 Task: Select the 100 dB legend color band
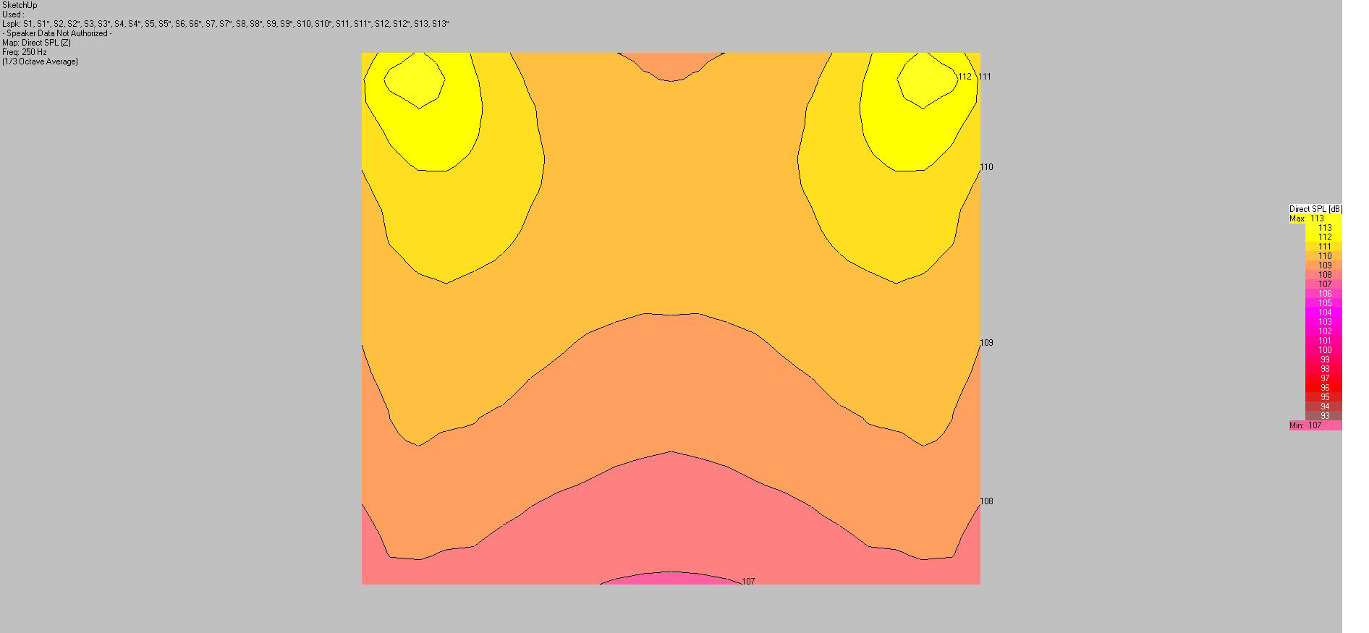(1323, 350)
